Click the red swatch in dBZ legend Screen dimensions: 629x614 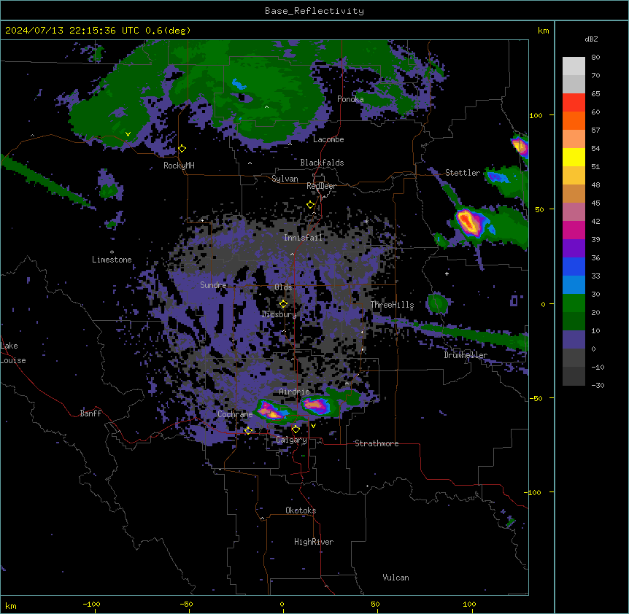[574, 103]
